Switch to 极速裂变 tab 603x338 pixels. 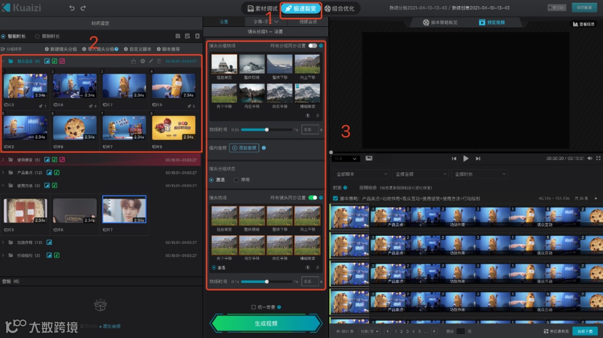301,8
